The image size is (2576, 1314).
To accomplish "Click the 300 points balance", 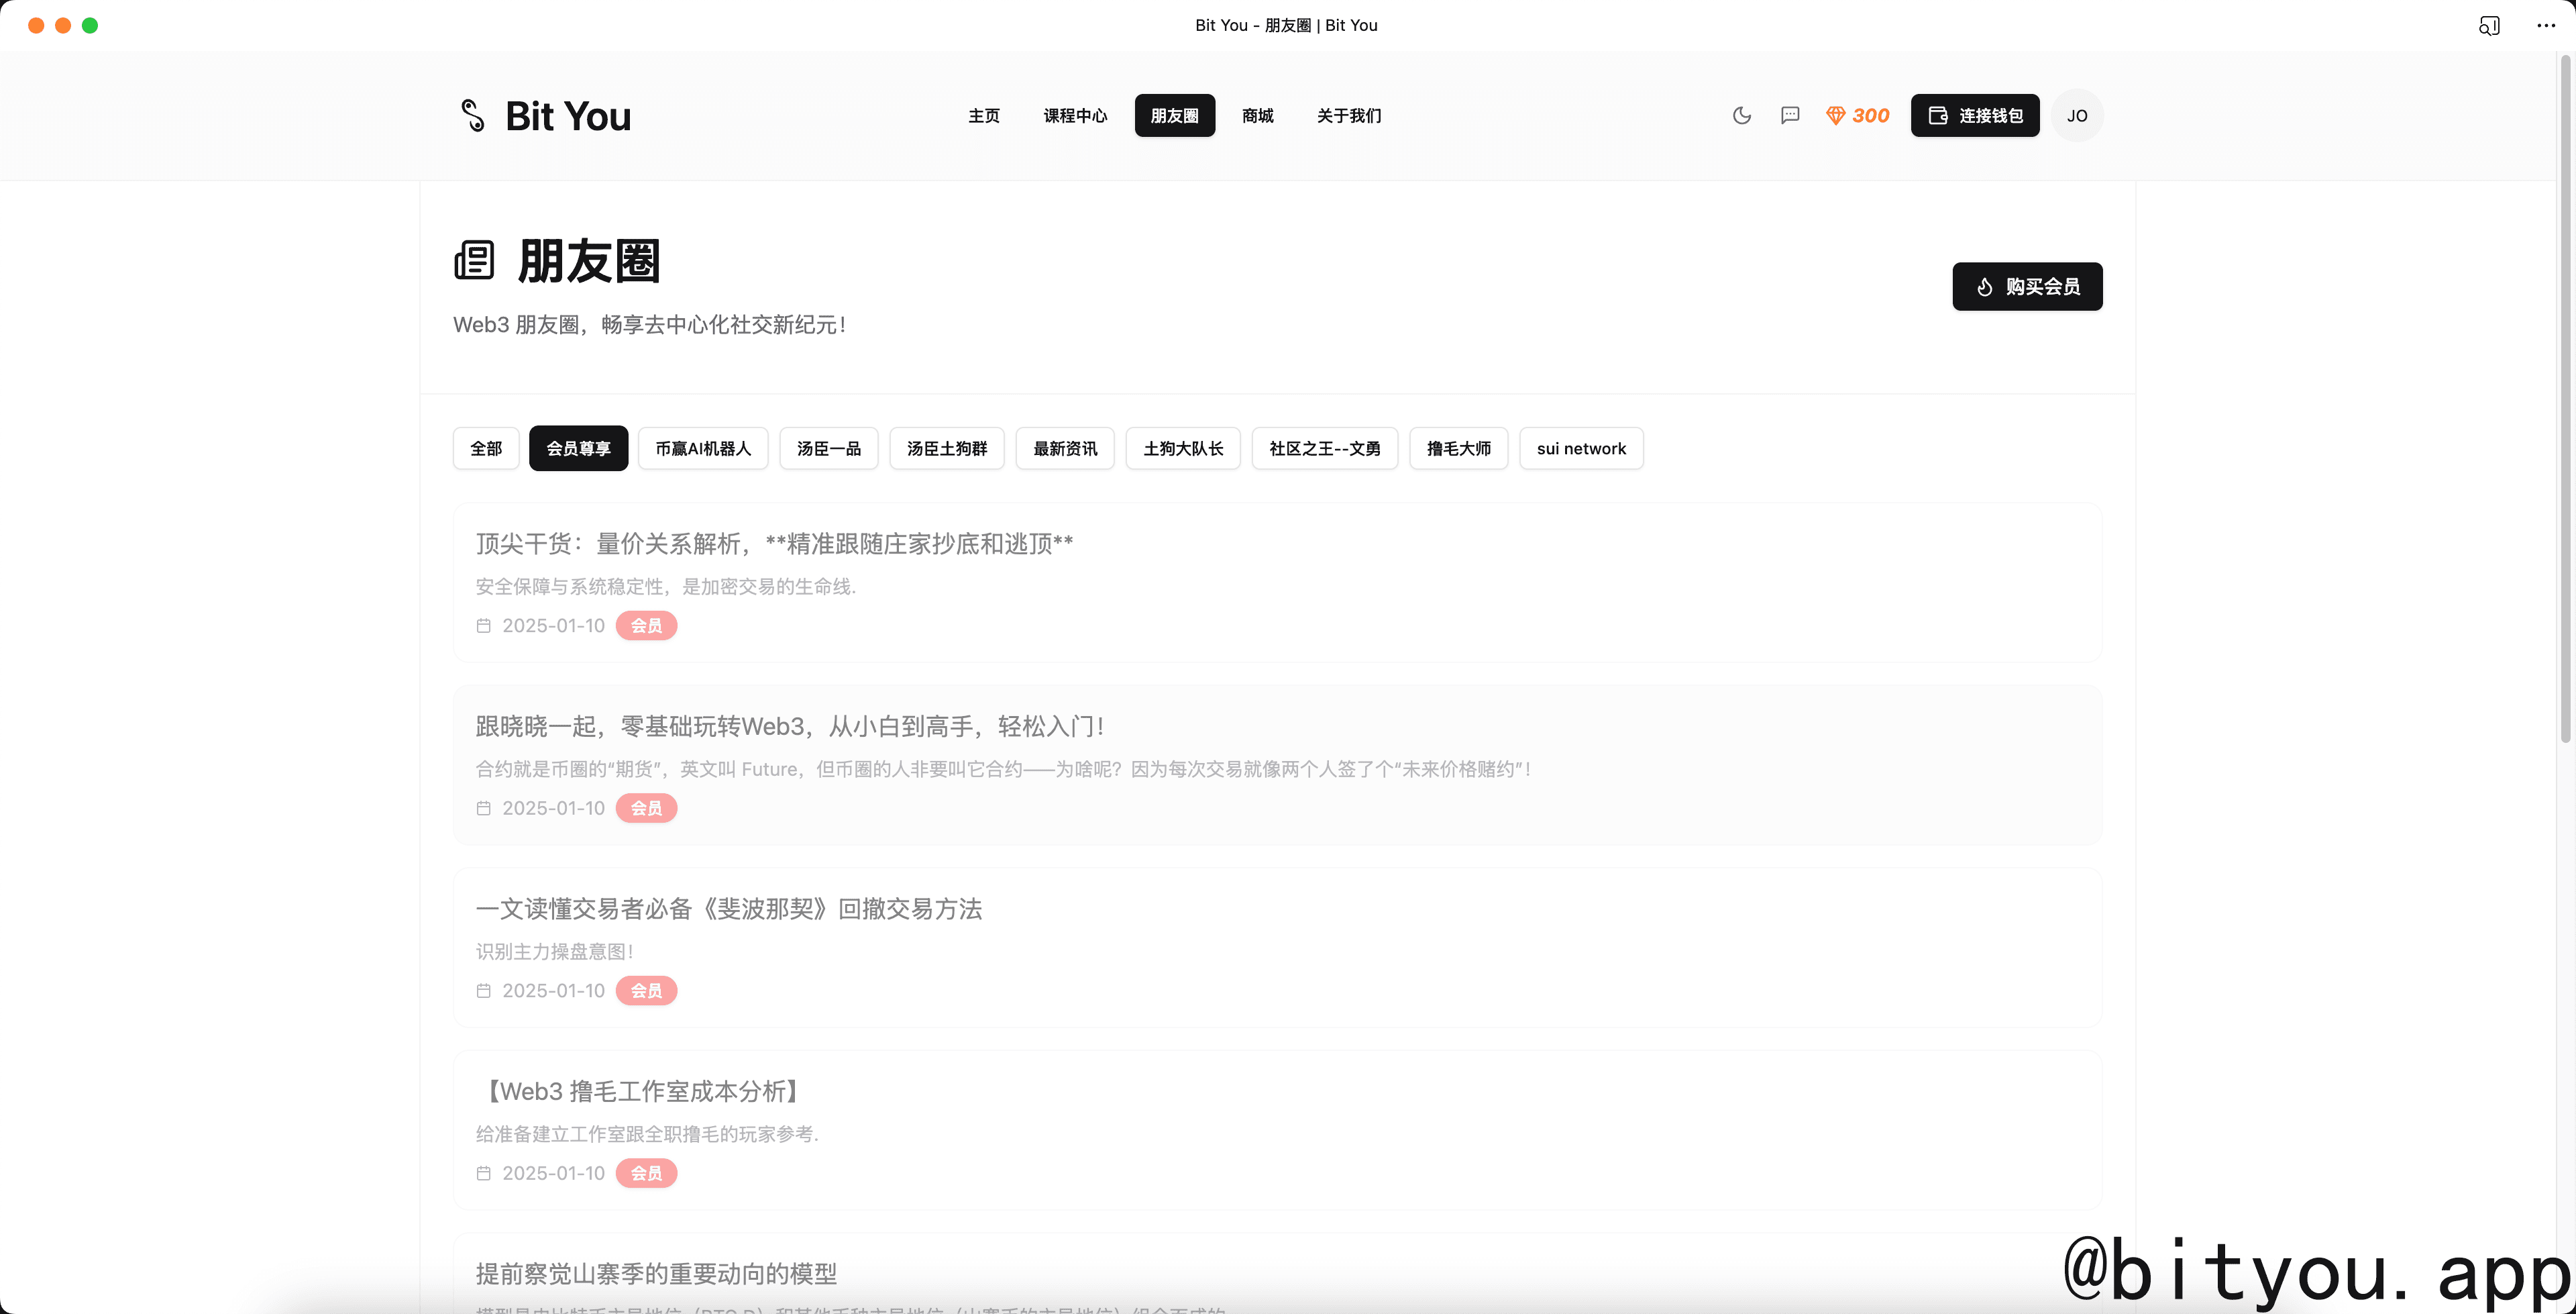I will [x=1870, y=115].
